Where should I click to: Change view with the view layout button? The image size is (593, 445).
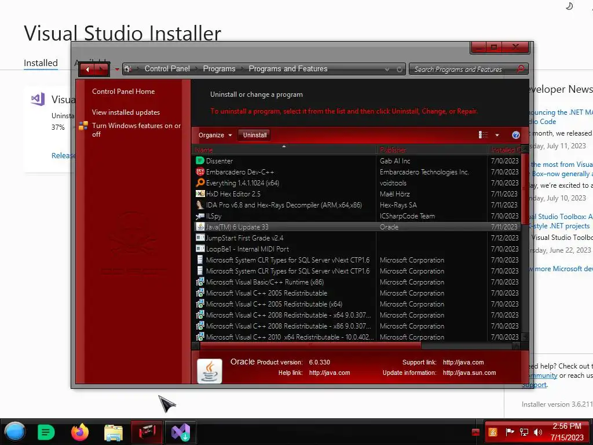click(x=483, y=135)
